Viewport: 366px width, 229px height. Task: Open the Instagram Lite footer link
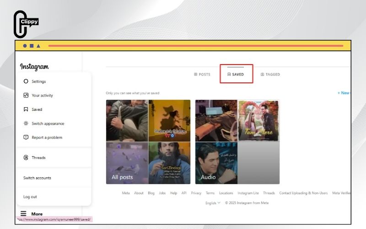click(x=248, y=193)
